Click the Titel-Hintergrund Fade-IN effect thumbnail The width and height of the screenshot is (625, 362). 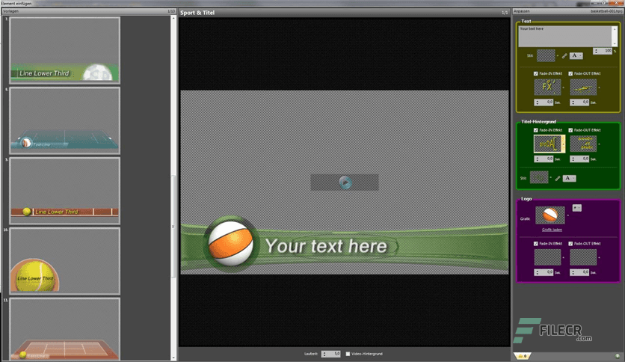pyautogui.click(x=547, y=144)
